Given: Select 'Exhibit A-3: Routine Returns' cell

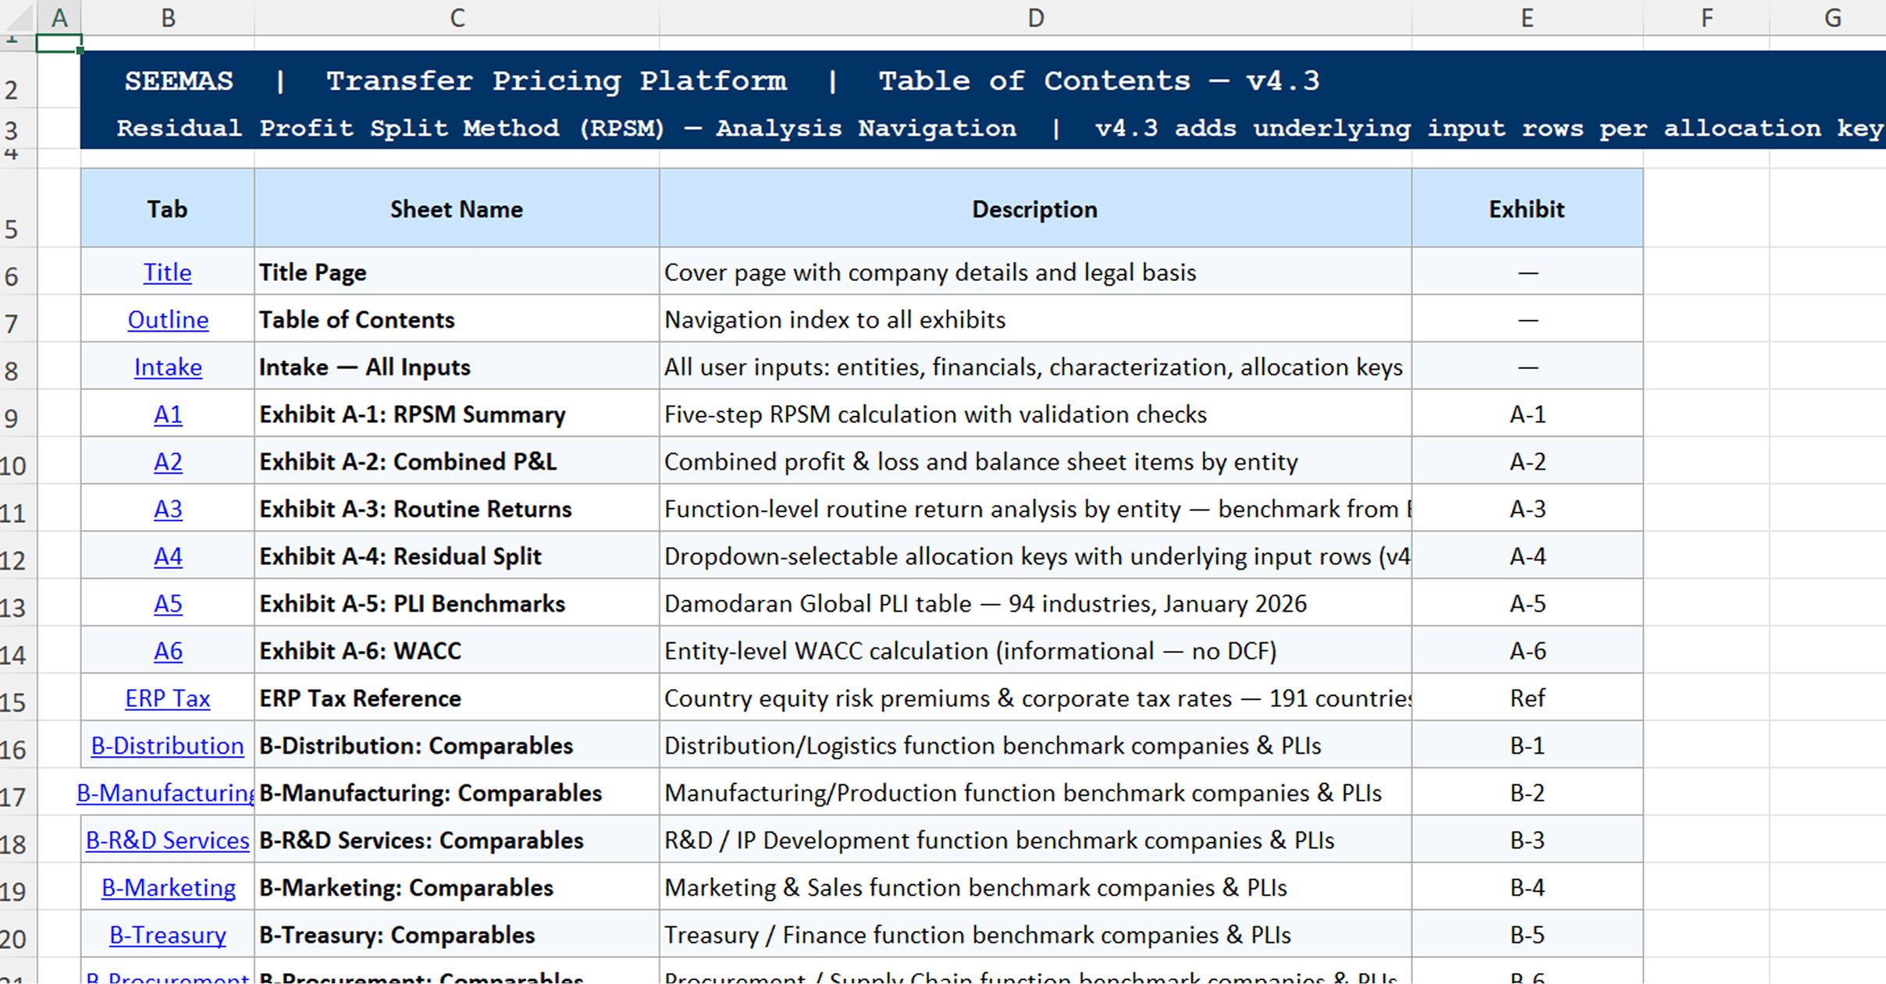Looking at the screenshot, I should [x=457, y=509].
